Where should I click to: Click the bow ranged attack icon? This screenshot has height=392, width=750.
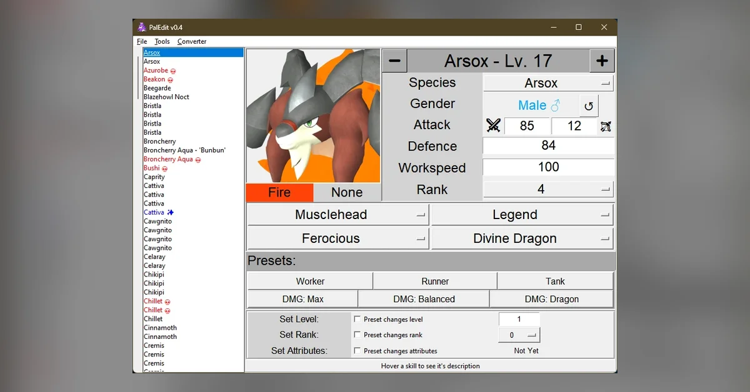(x=606, y=127)
